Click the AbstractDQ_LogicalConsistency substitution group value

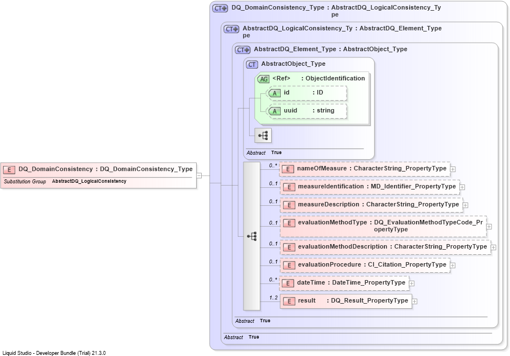[x=89, y=181]
